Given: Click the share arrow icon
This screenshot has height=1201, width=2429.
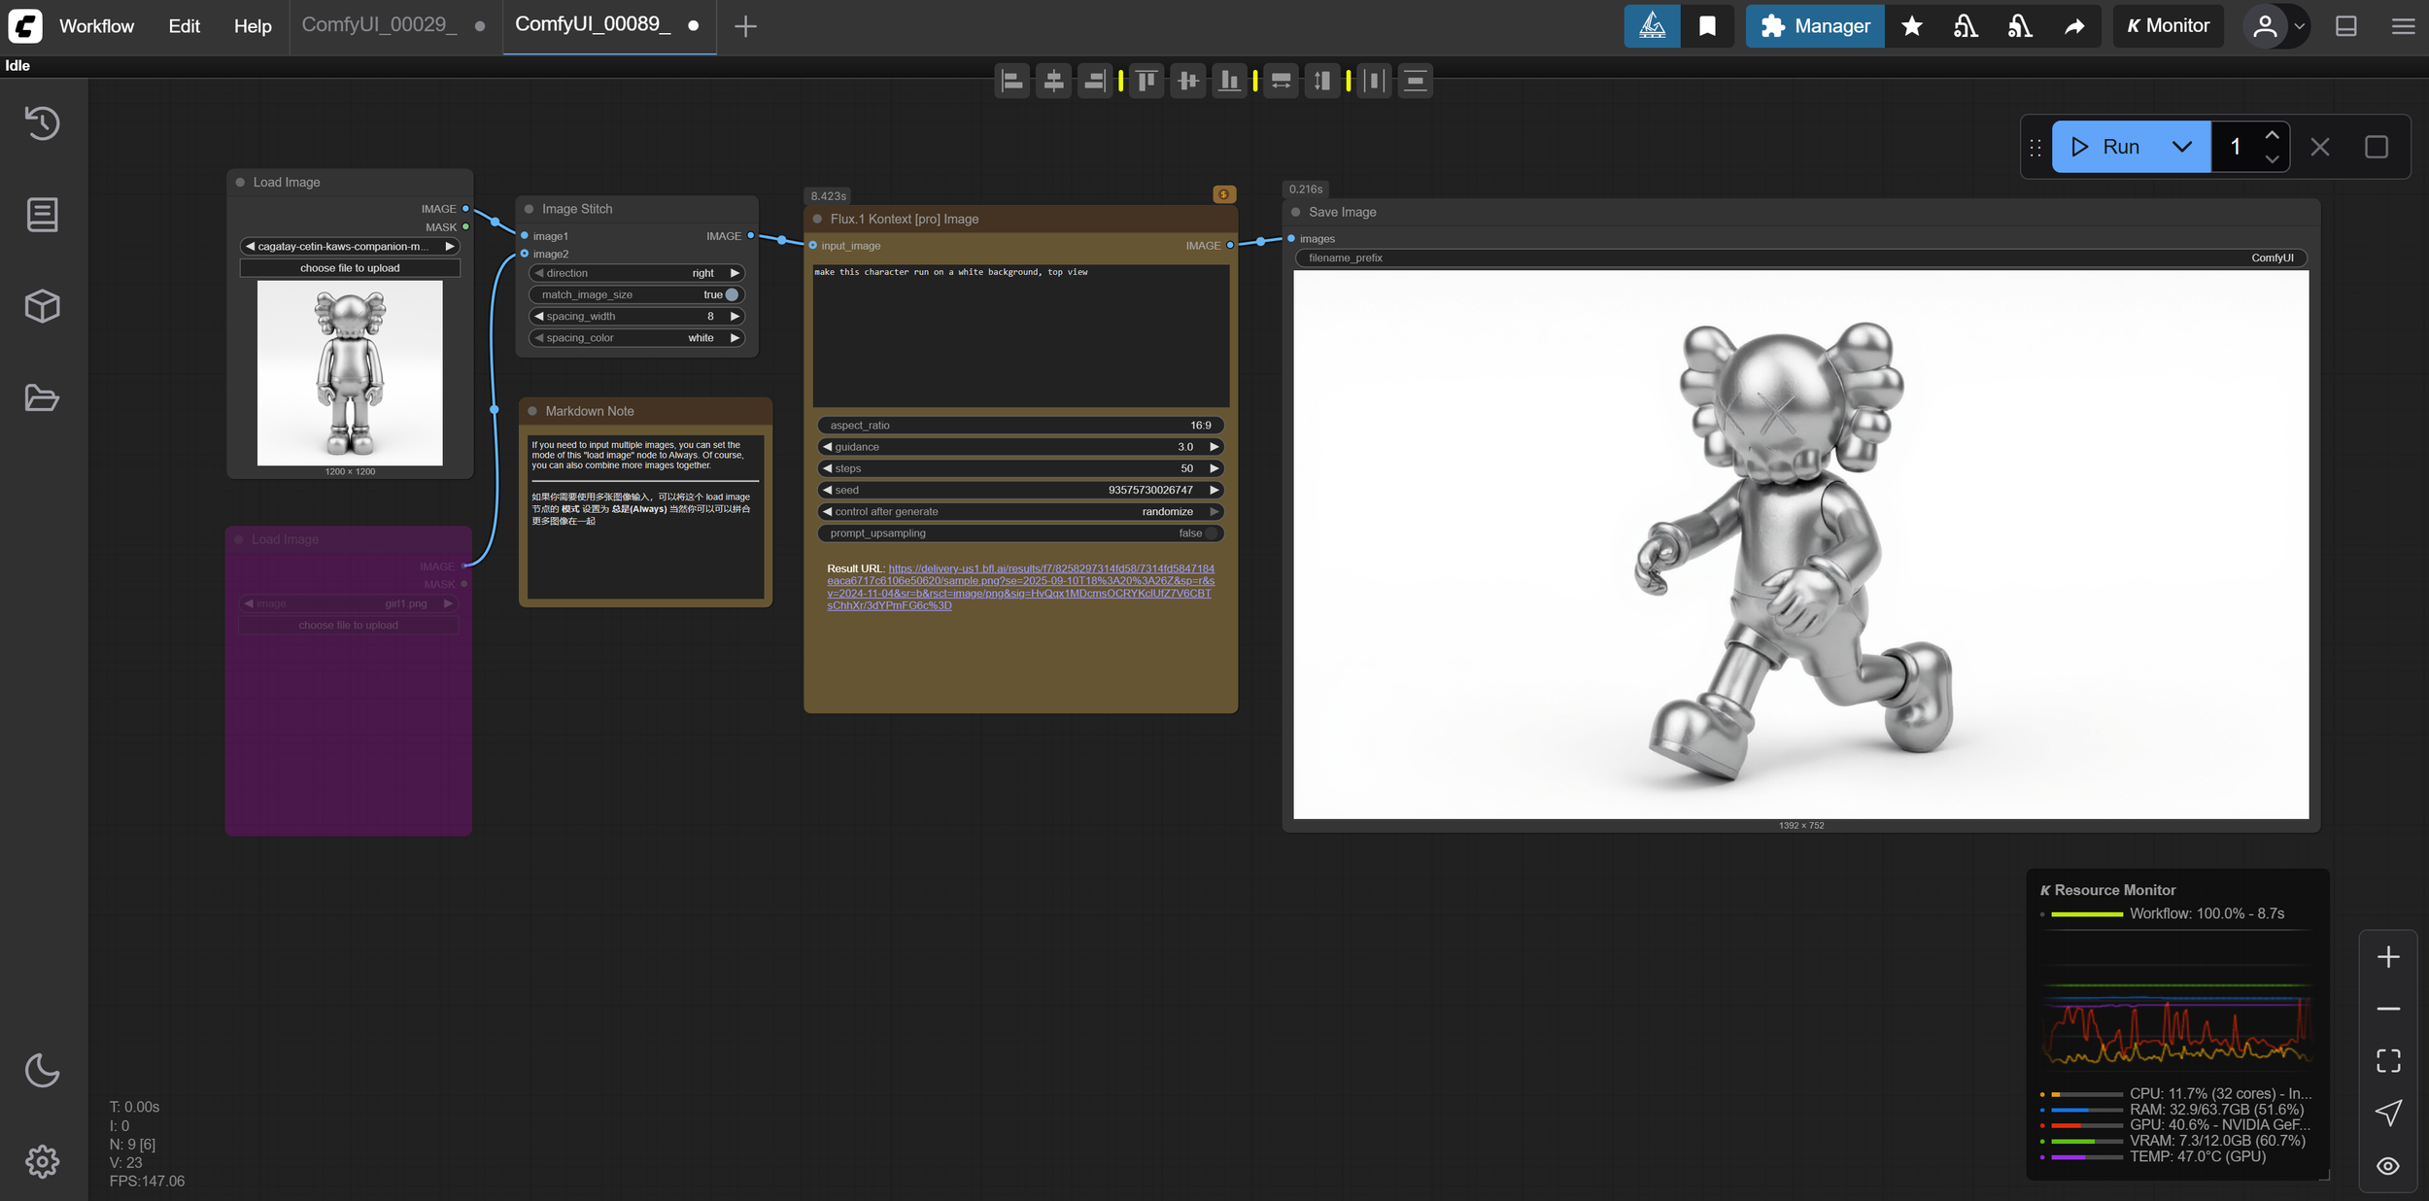Looking at the screenshot, I should click(x=2074, y=26).
